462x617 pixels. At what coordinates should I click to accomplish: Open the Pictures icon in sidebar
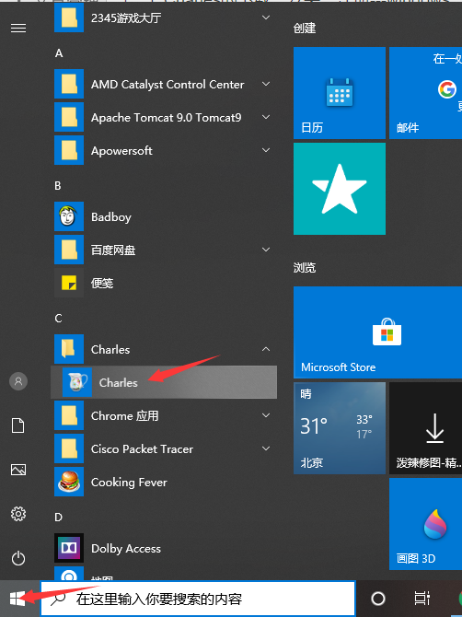point(18,470)
